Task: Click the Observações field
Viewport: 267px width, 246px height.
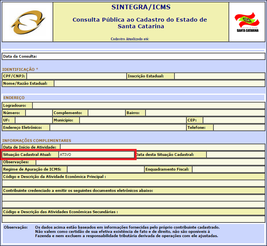Action: pyautogui.click(x=150, y=162)
